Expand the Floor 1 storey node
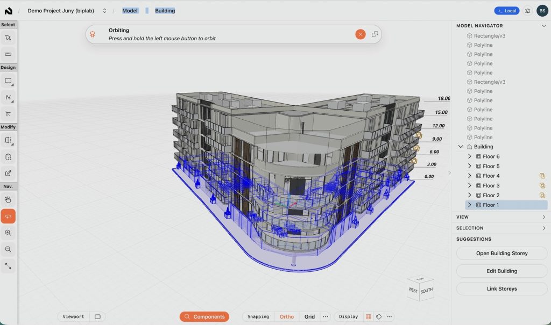The image size is (551, 325). tap(469, 205)
